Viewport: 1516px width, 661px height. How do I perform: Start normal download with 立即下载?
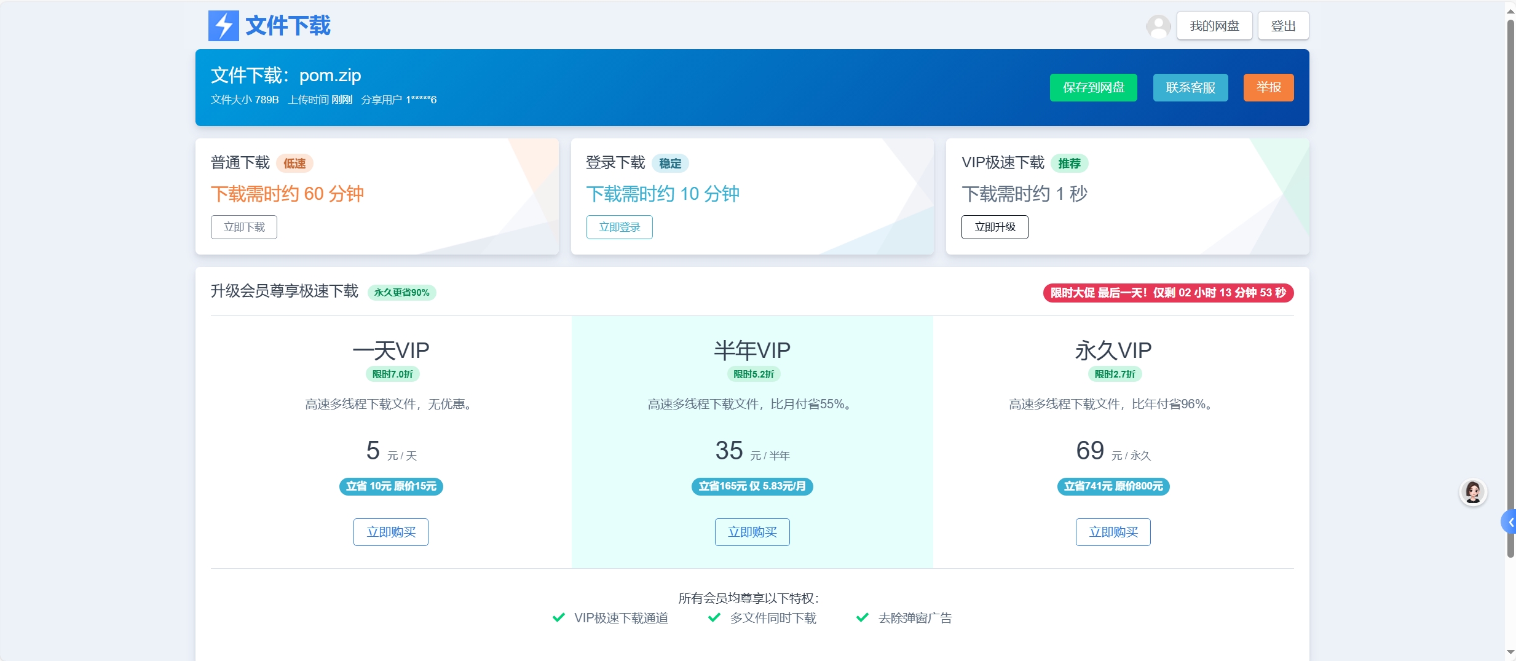coord(244,227)
